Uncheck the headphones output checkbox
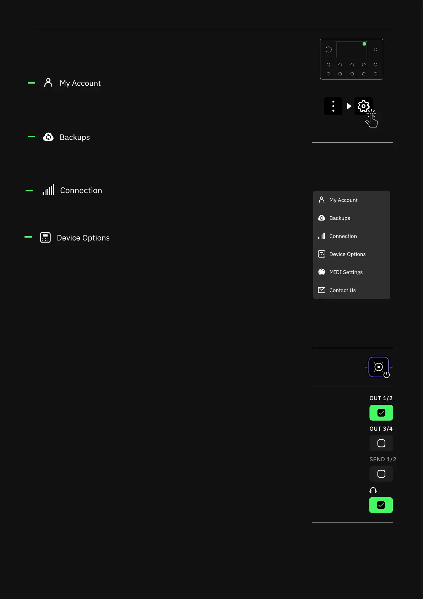The image size is (423, 599). click(x=381, y=505)
